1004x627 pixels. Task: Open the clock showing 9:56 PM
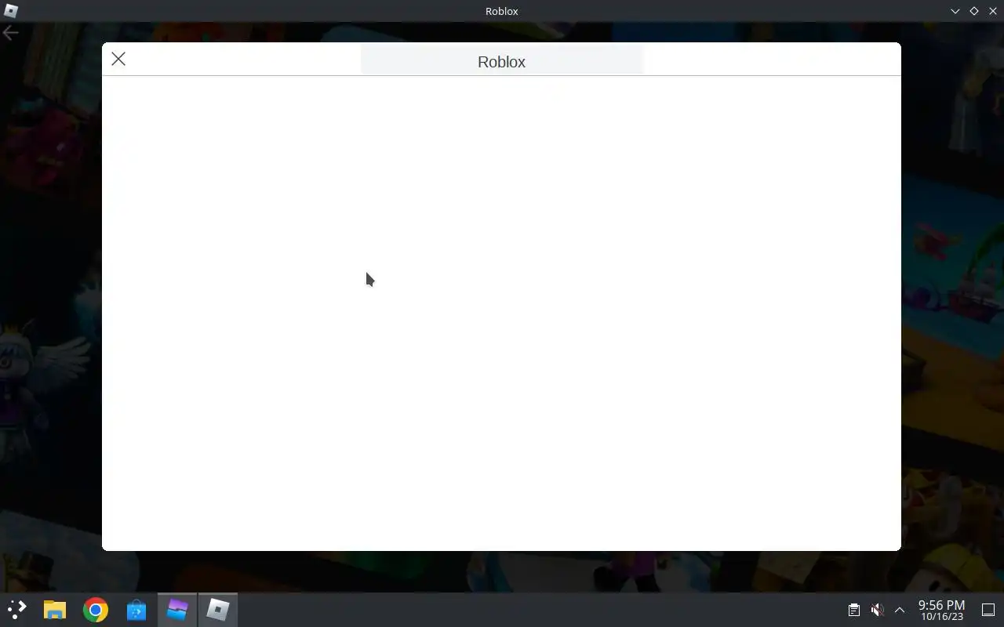pos(941,610)
